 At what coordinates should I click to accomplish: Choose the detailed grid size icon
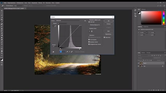pyautogui.click(x=92, y=31)
